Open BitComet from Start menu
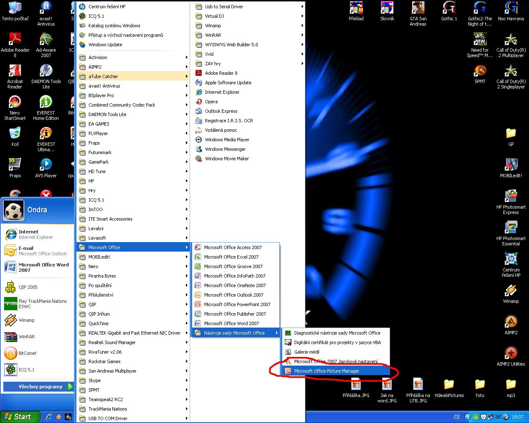 point(37,353)
